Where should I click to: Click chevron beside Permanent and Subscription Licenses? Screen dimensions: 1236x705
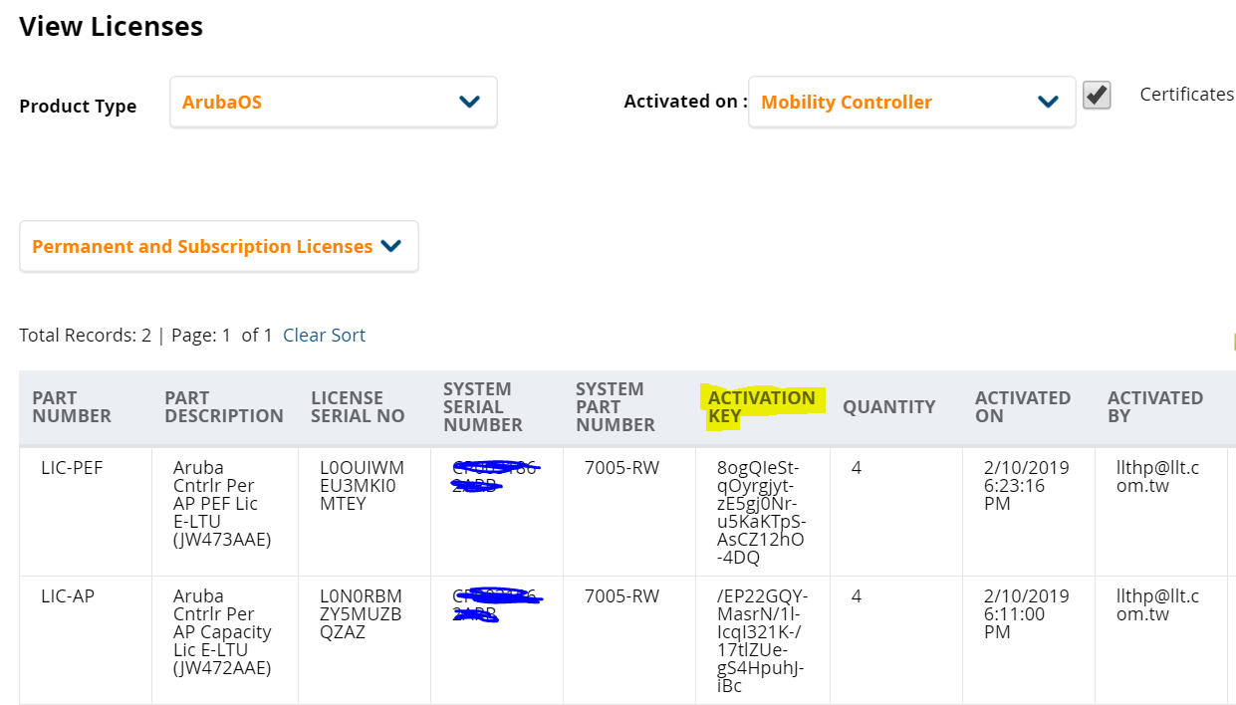[391, 246]
